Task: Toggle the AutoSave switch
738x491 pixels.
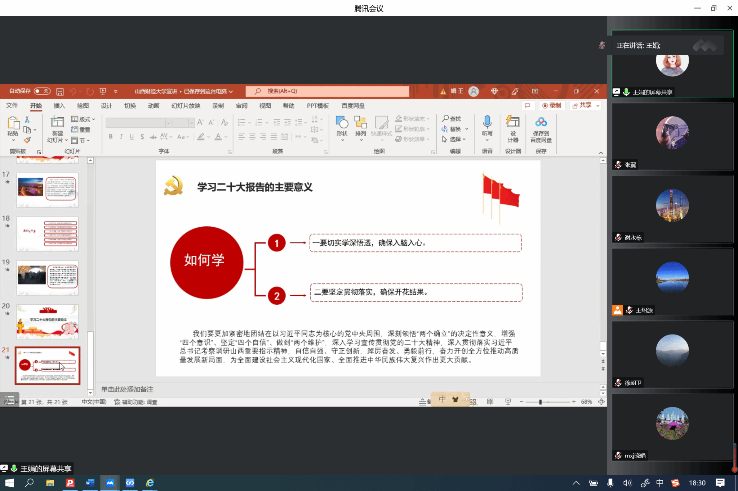Action: coord(42,91)
